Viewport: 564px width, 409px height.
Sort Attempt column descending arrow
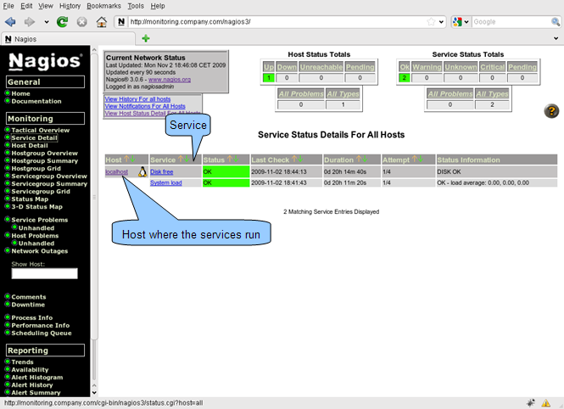pyautogui.click(x=421, y=159)
